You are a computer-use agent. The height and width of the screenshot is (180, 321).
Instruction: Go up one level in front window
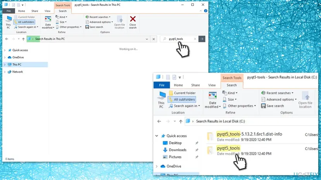click(x=181, y=121)
